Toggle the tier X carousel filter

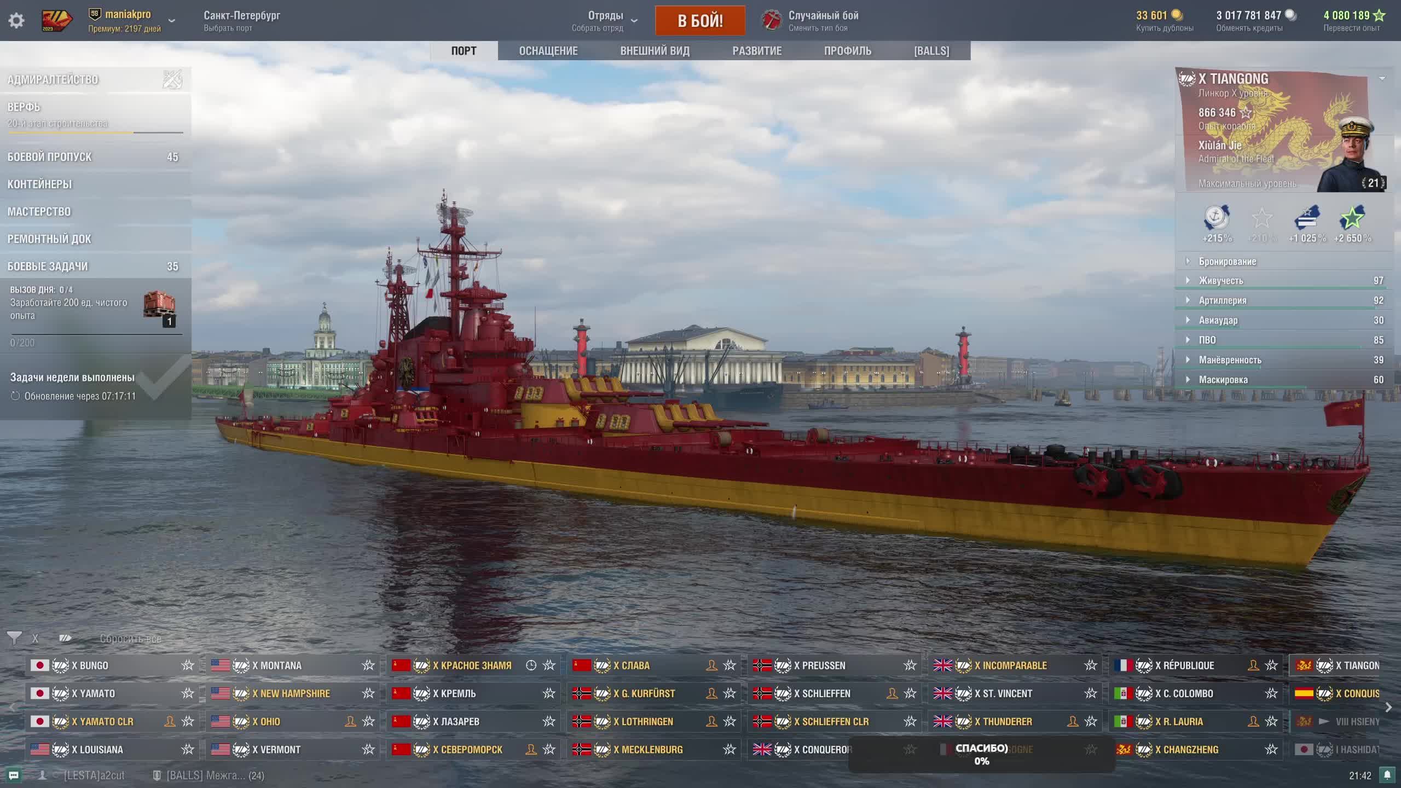[36, 639]
